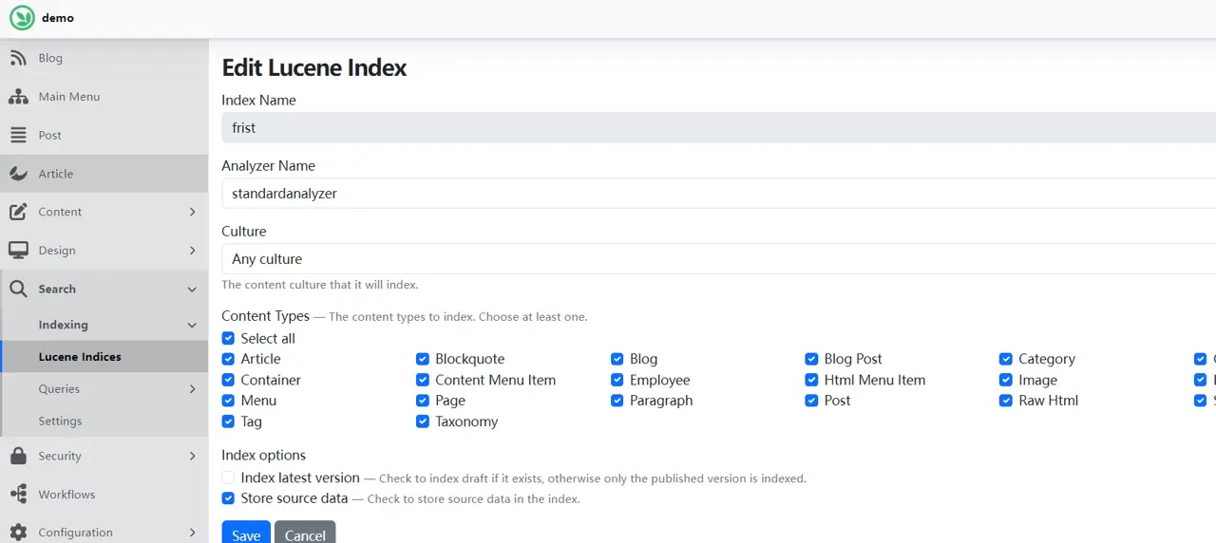Viewport: 1216px width, 543px height.
Task: Click the Article leaf icon
Action: (18, 174)
